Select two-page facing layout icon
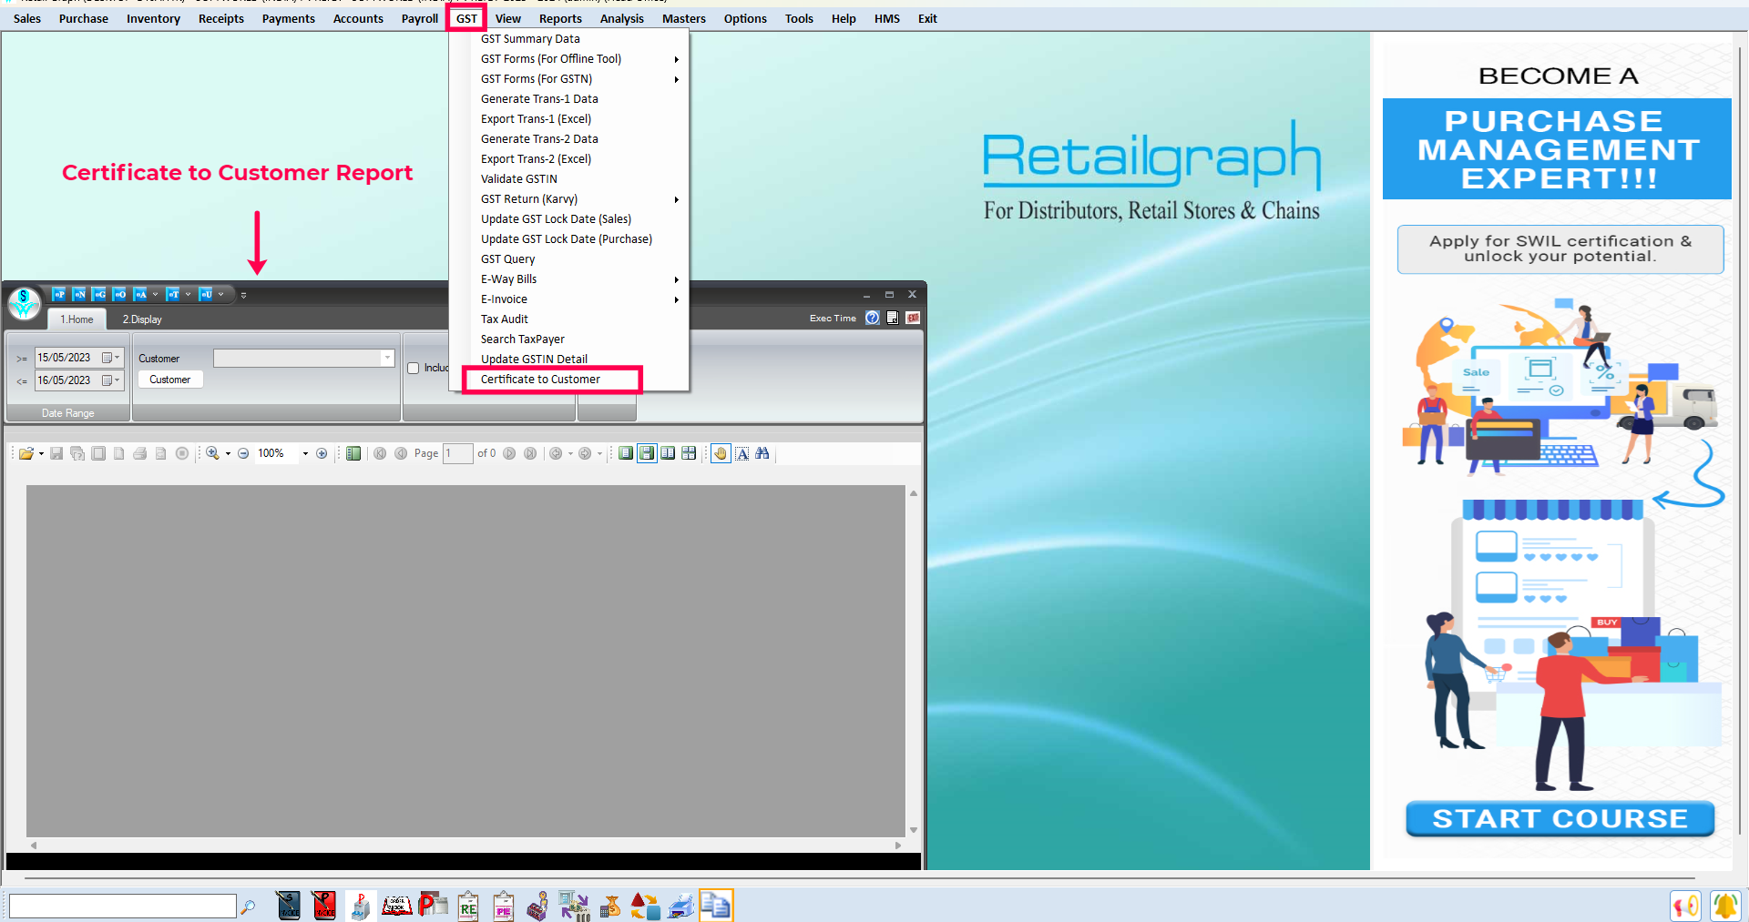Image resolution: width=1749 pixels, height=922 pixels. 668,453
